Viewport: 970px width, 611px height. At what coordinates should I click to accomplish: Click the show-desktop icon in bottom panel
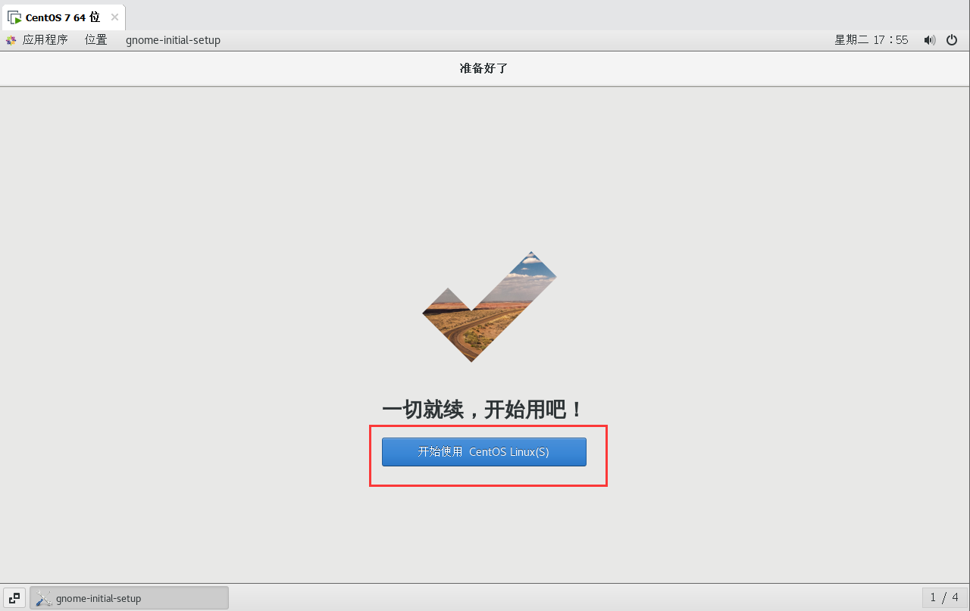(x=14, y=598)
